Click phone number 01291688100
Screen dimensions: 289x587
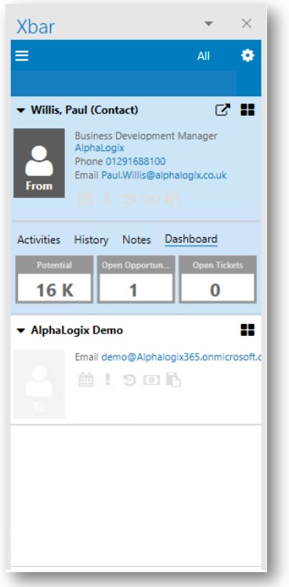click(135, 162)
